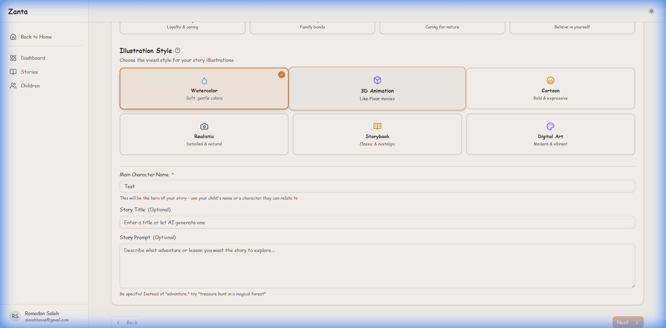Toggle the light/dark theme sun icon
Screen dimensions: 666x328
click(x=651, y=11)
